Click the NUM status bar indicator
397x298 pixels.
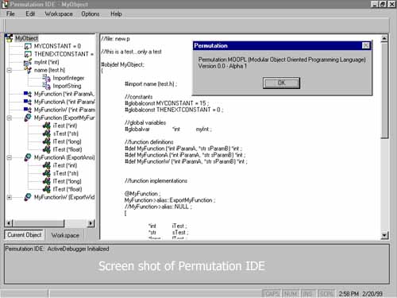tap(291, 294)
